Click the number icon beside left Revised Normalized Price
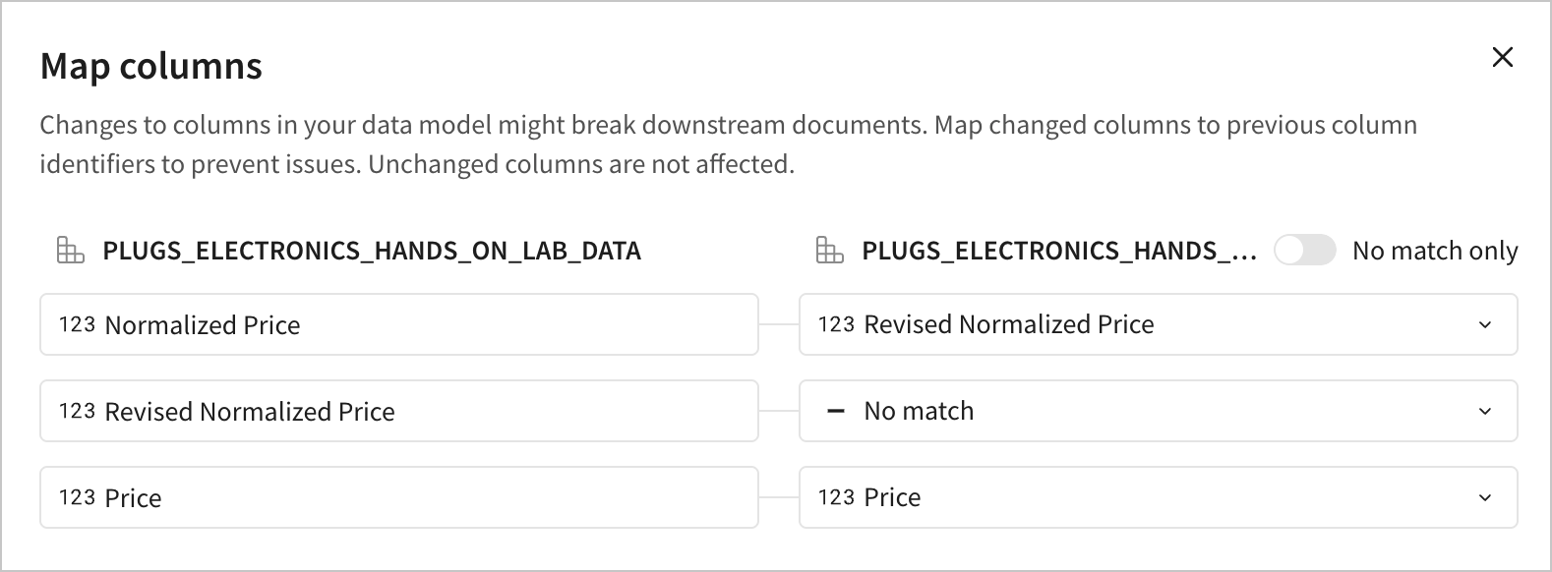 [77, 412]
